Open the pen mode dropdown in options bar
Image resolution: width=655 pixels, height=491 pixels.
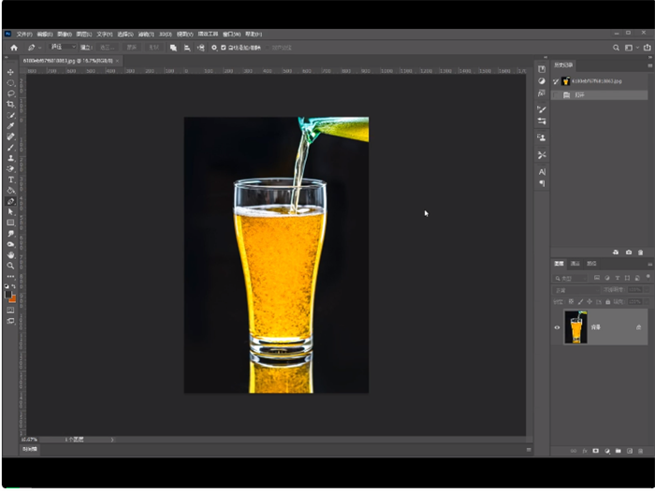click(x=64, y=48)
